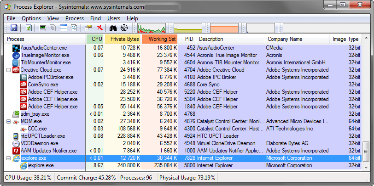Click the htcUPCTLoader.exe phone icon
Screen dimensions: 374x186
tap(16, 136)
